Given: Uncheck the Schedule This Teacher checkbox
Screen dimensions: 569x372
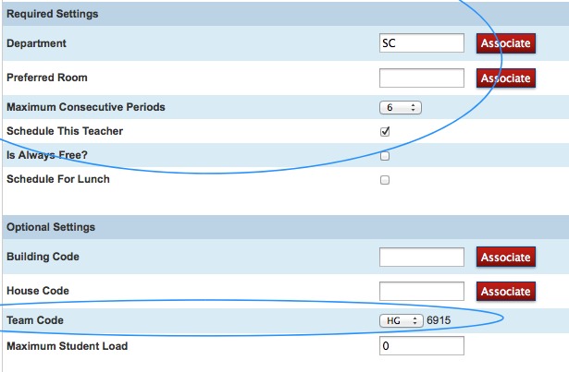Looking at the screenshot, I should pos(385,132).
